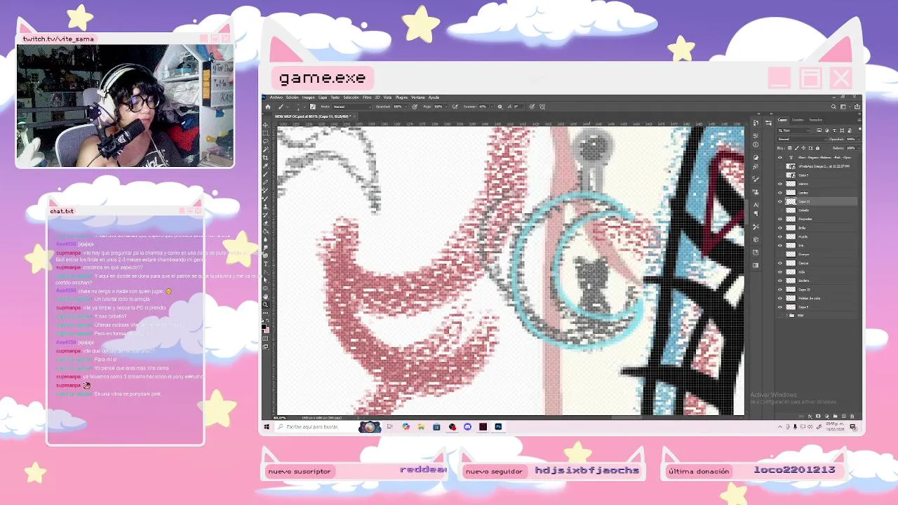This screenshot has width=898, height=505.
Task: Hide the Brillo layer
Action: pos(780,228)
